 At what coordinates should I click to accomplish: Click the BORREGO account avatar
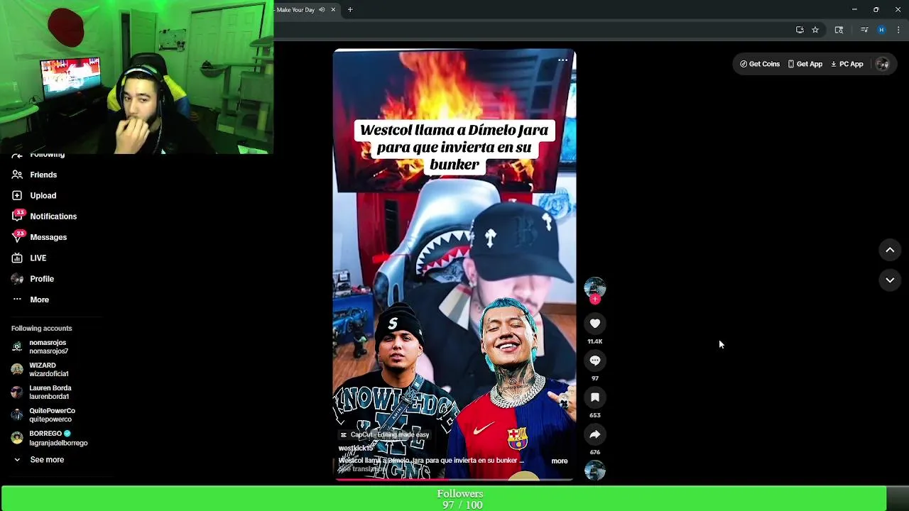coord(17,438)
